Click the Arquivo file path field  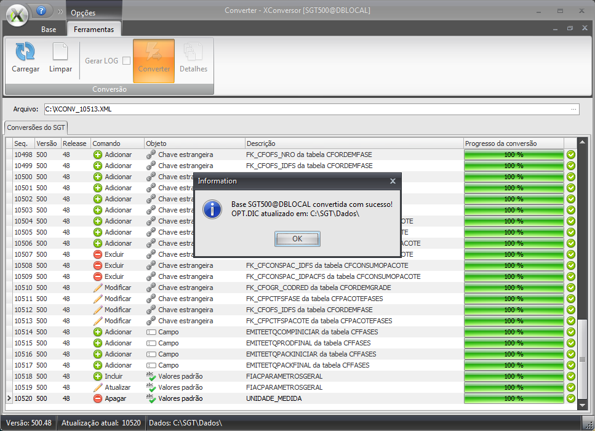pos(308,109)
